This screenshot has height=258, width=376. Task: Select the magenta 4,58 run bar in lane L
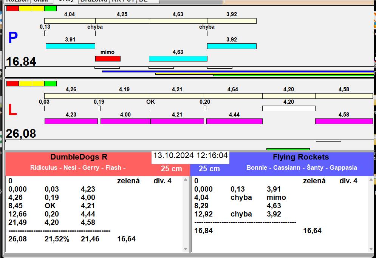tap(344, 121)
